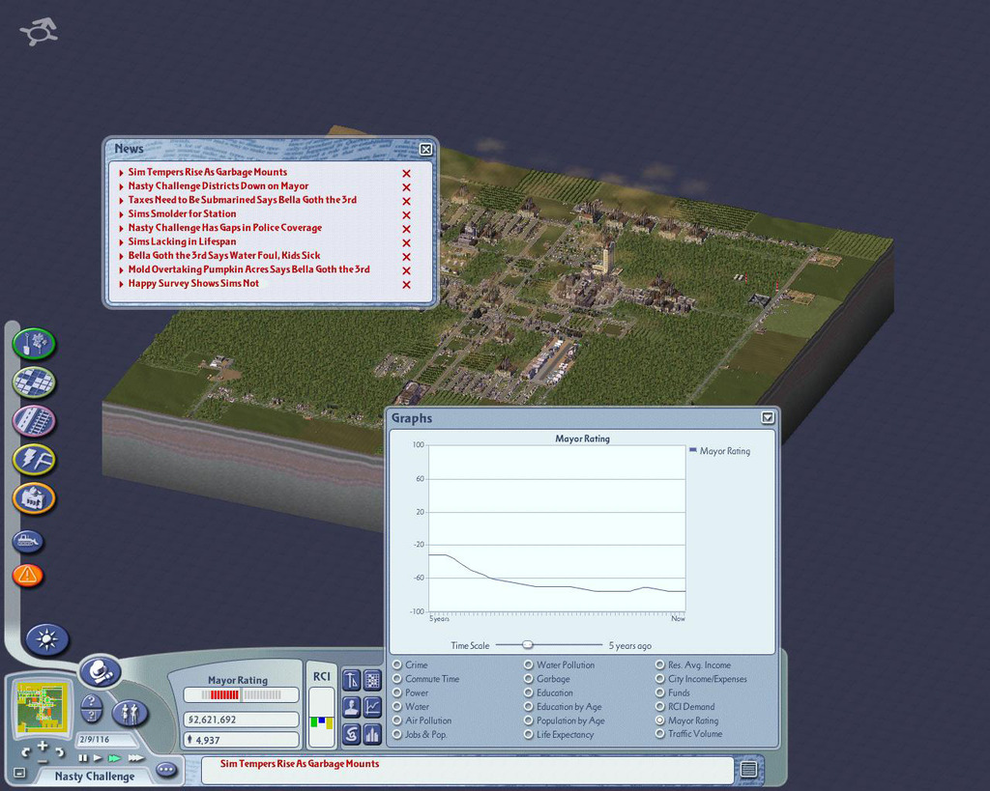Activate the upper question mark query tool
The image size is (990, 791).
[x=92, y=701]
